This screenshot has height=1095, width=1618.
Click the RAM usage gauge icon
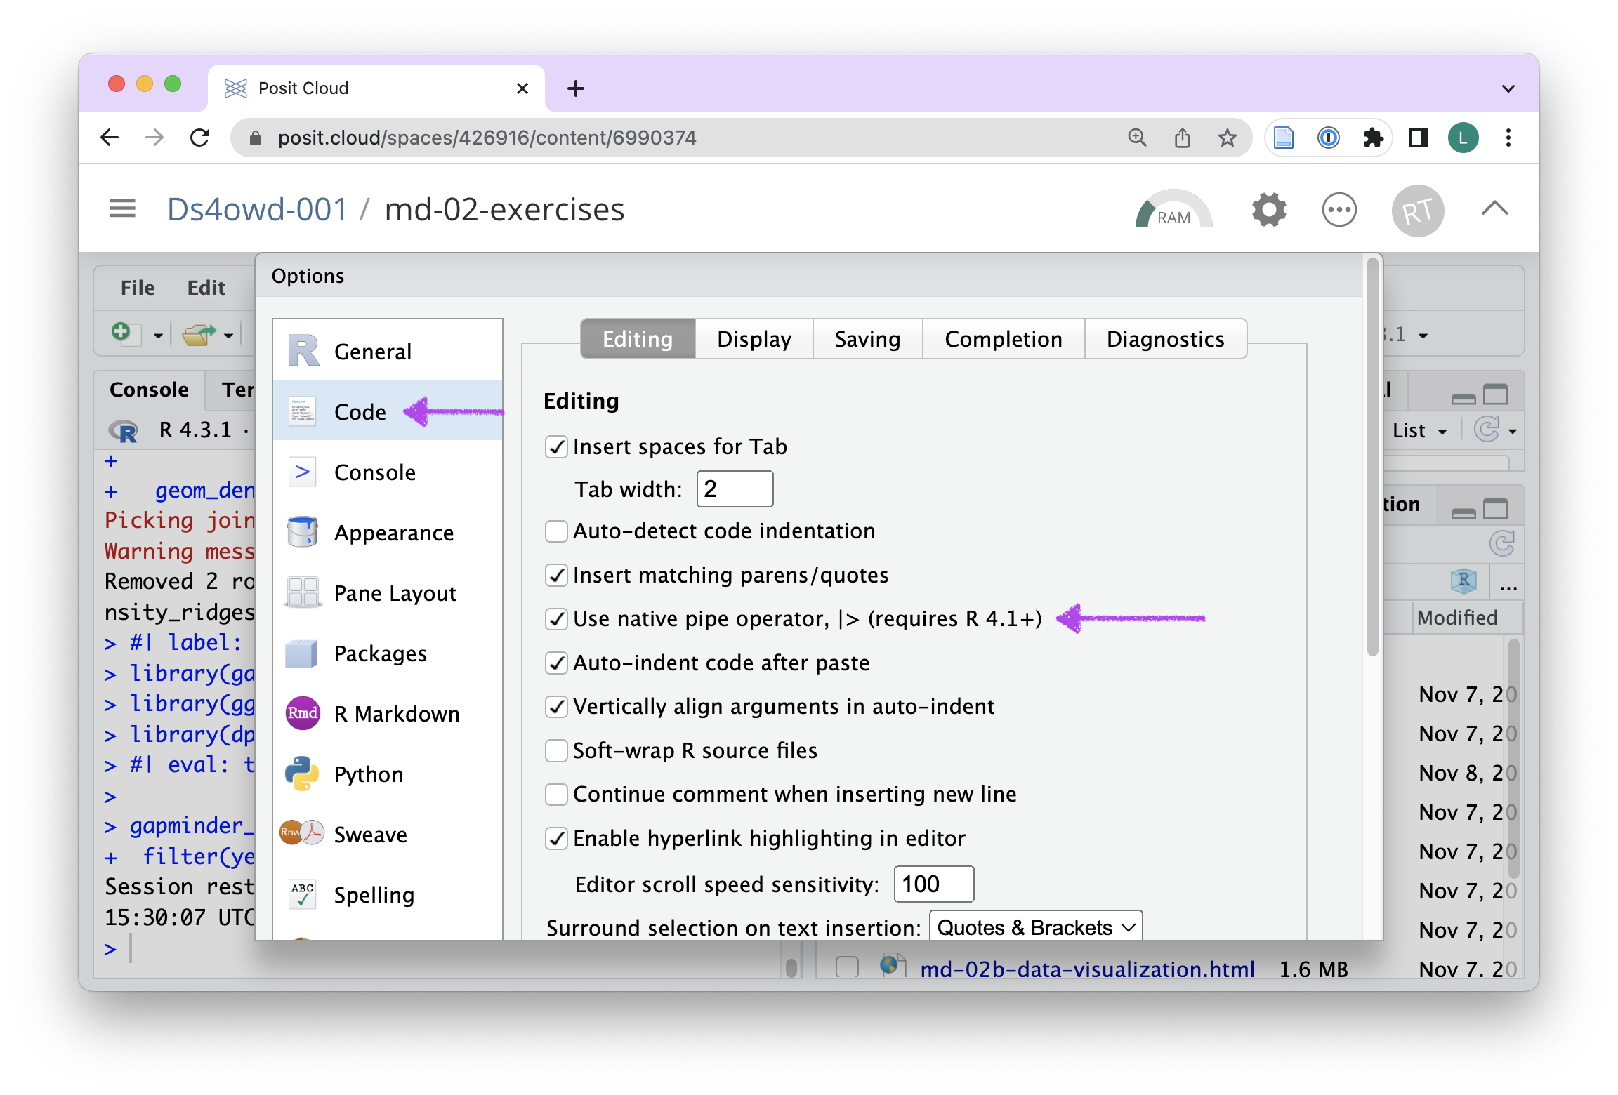click(x=1173, y=211)
